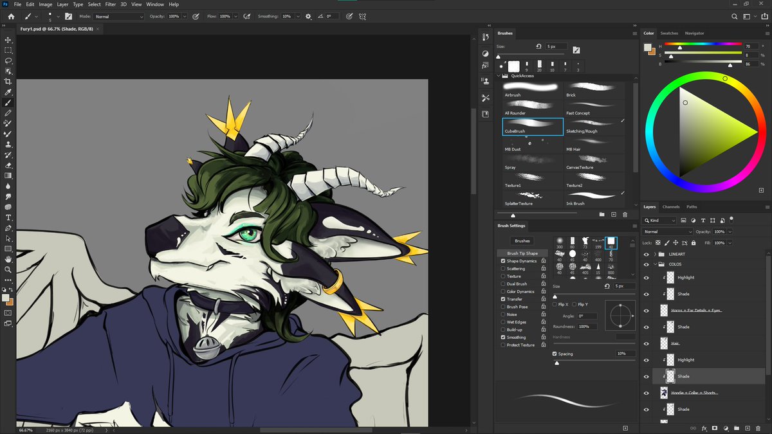The width and height of the screenshot is (772, 434).
Task: Select the Ink Brush preset
Action: (594, 198)
